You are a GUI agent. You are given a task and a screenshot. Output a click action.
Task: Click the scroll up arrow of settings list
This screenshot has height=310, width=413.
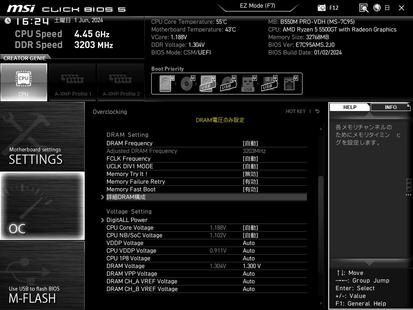point(321,129)
